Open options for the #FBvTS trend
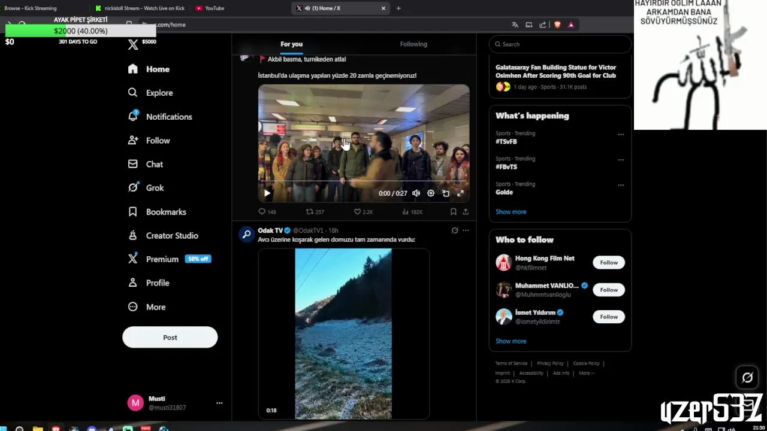The height and width of the screenshot is (431, 767). pyautogui.click(x=621, y=160)
